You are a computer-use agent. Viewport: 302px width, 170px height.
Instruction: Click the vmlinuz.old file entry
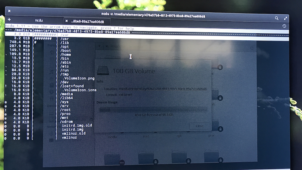[74, 133]
